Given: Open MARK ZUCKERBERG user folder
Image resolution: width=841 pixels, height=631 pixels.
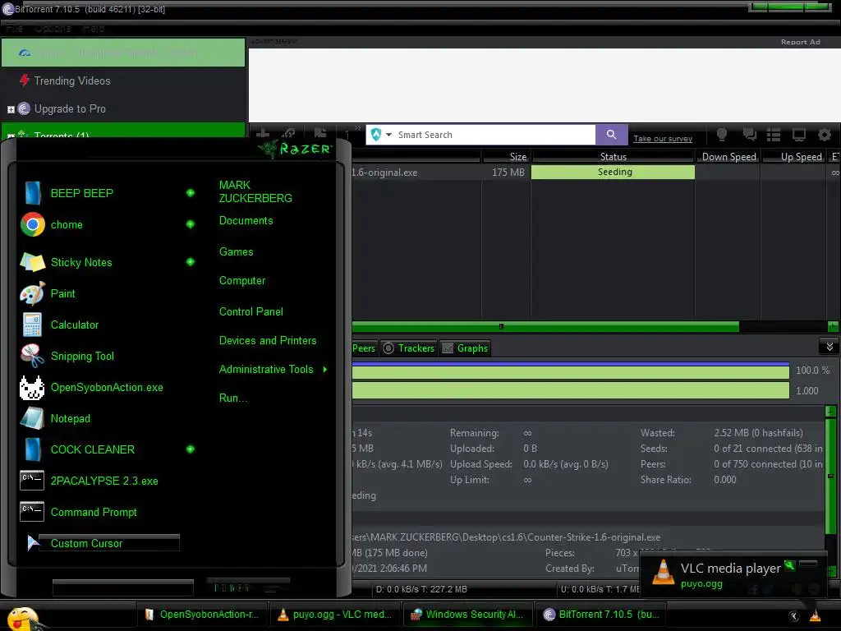Looking at the screenshot, I should 255,191.
